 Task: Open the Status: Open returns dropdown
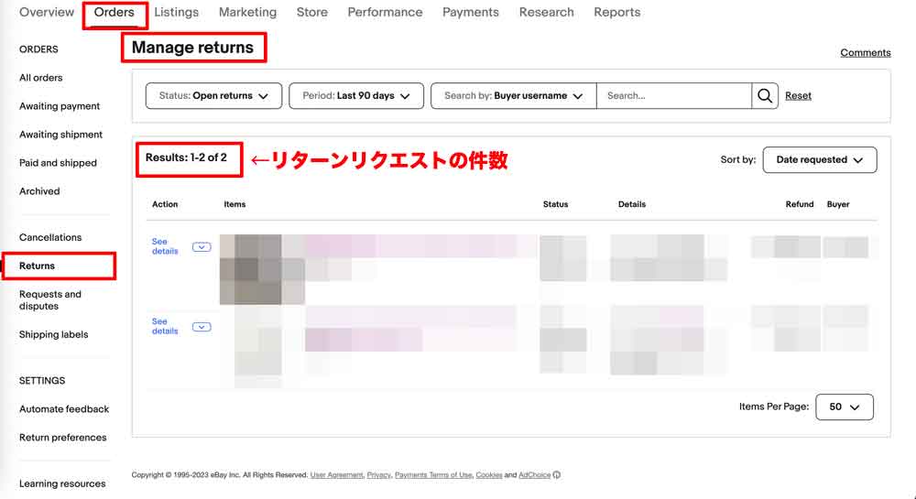[x=213, y=96]
